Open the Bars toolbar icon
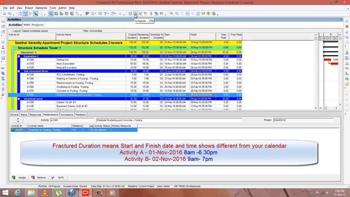The width and height of the screenshot is (350, 197). point(87,14)
